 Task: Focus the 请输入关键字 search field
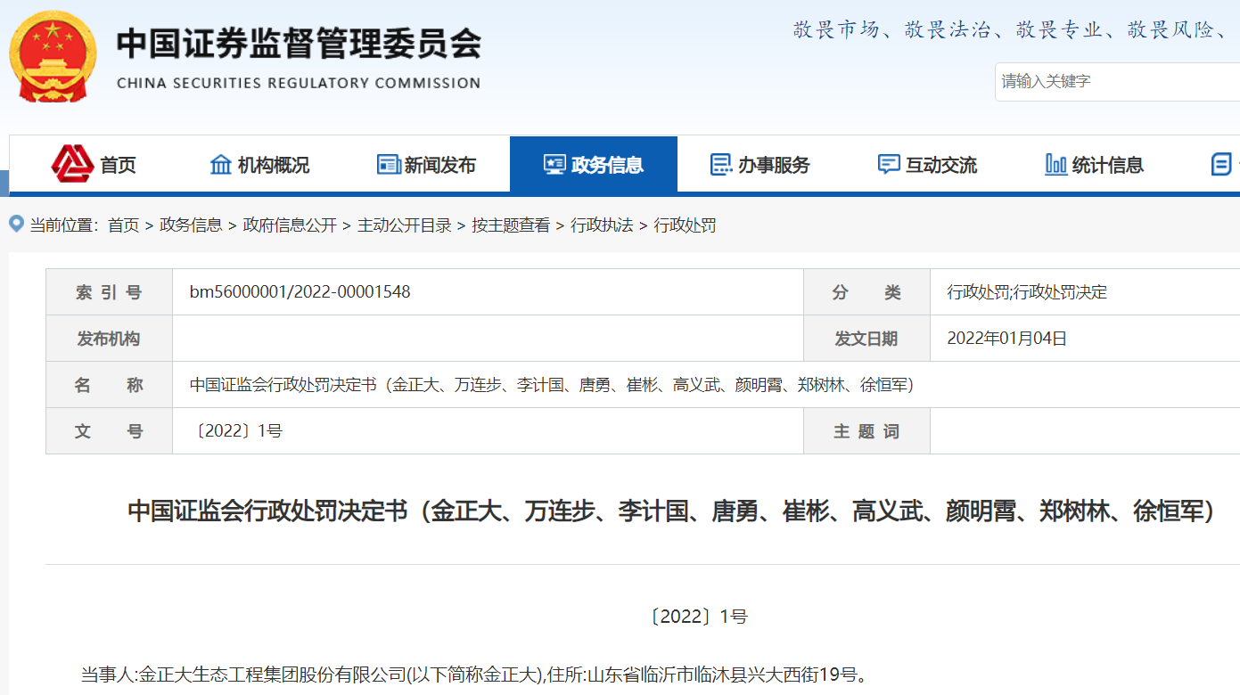(1117, 81)
